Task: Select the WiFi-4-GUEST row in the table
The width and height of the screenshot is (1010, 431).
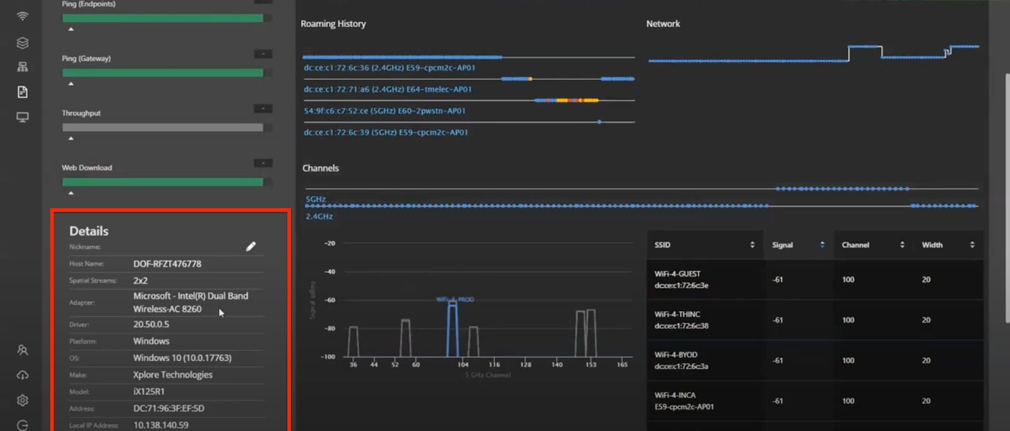Action: 814,279
